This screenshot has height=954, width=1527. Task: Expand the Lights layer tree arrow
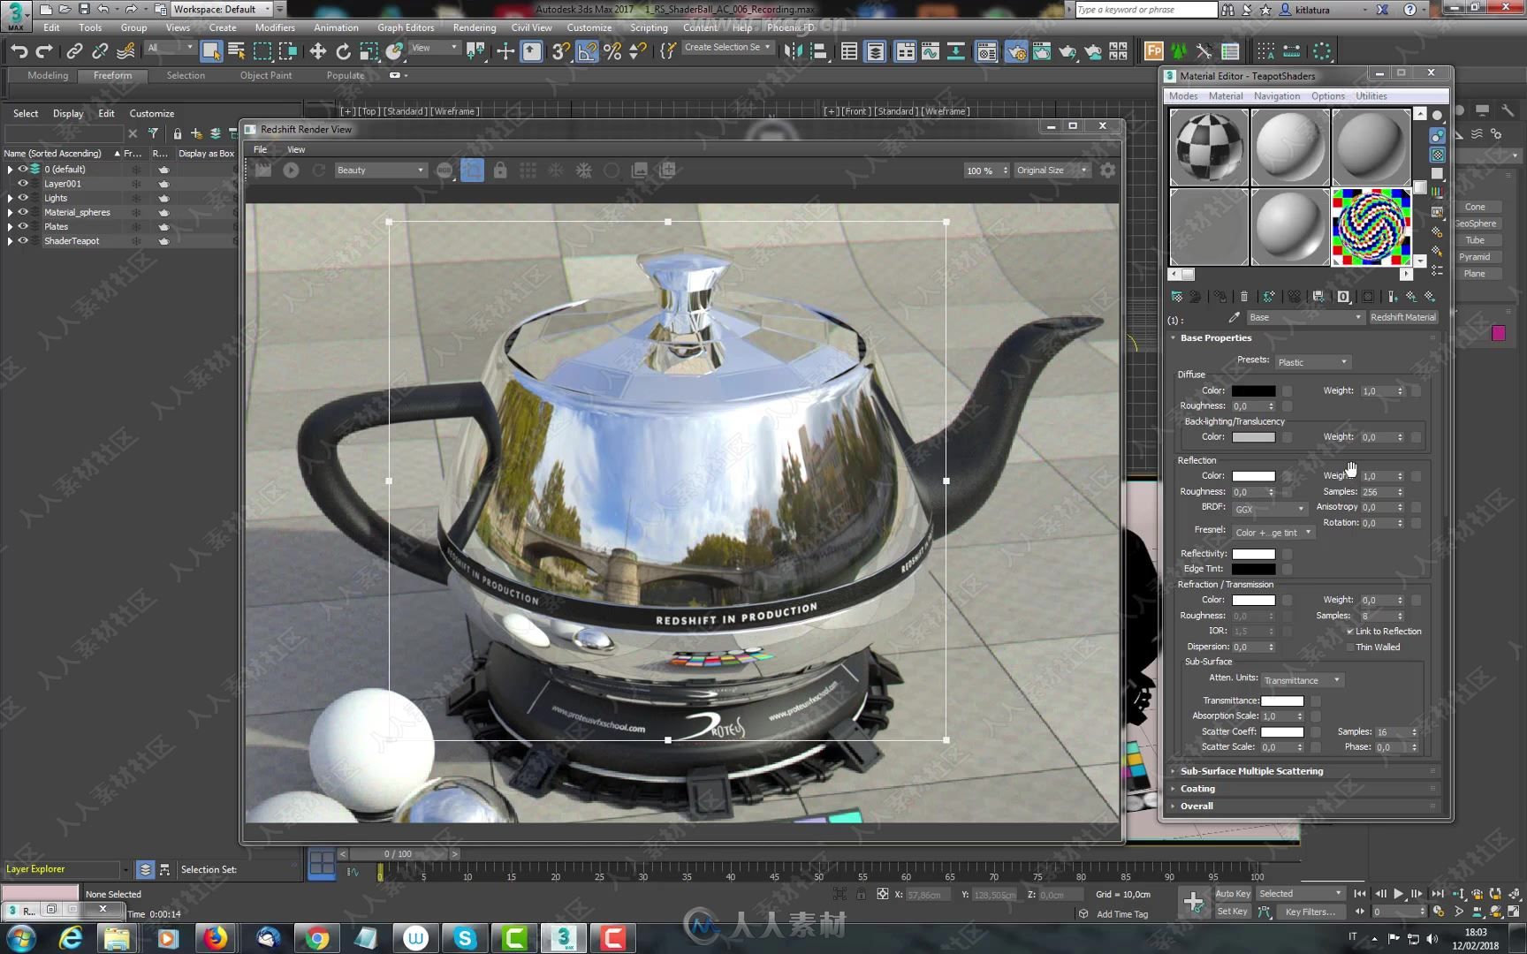[10, 198]
